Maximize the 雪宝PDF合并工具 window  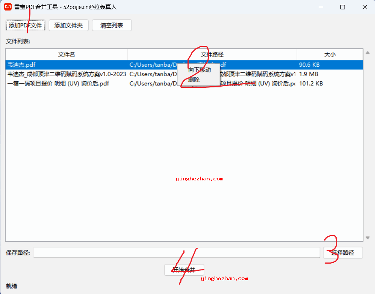coord(343,7)
